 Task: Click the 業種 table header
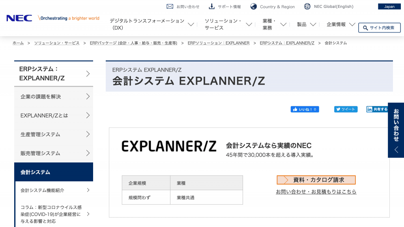(x=207, y=183)
